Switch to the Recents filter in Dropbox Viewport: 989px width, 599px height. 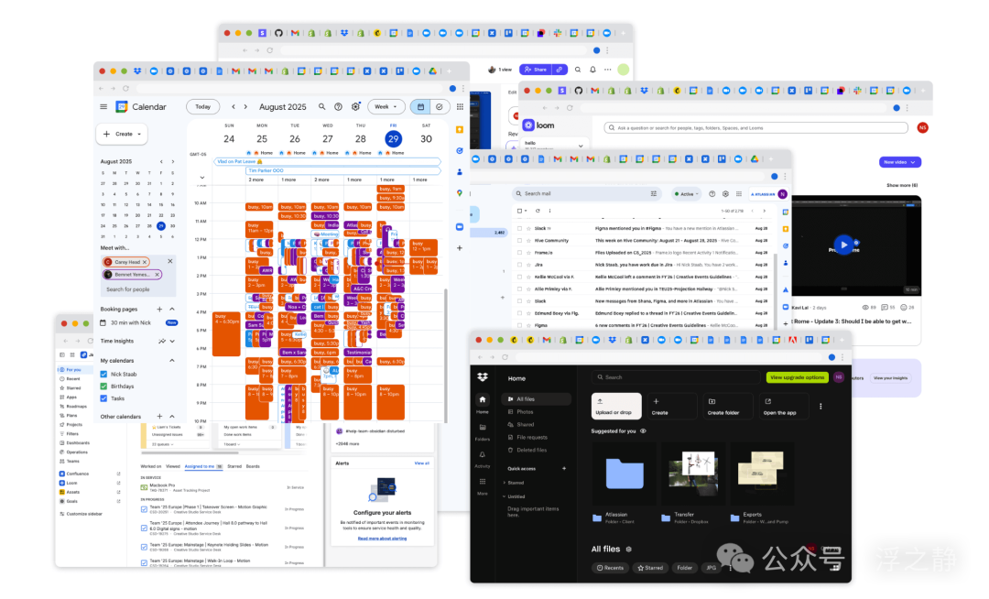(x=610, y=568)
